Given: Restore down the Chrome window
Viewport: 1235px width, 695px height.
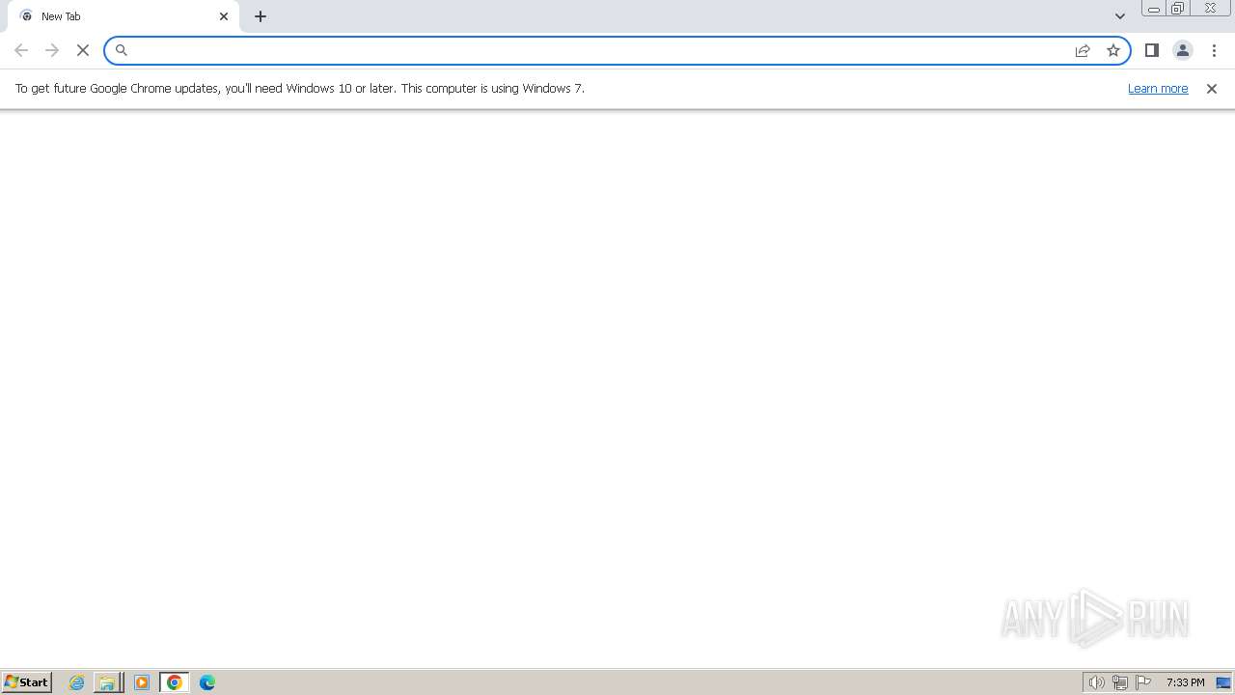Looking at the screenshot, I should (x=1178, y=9).
